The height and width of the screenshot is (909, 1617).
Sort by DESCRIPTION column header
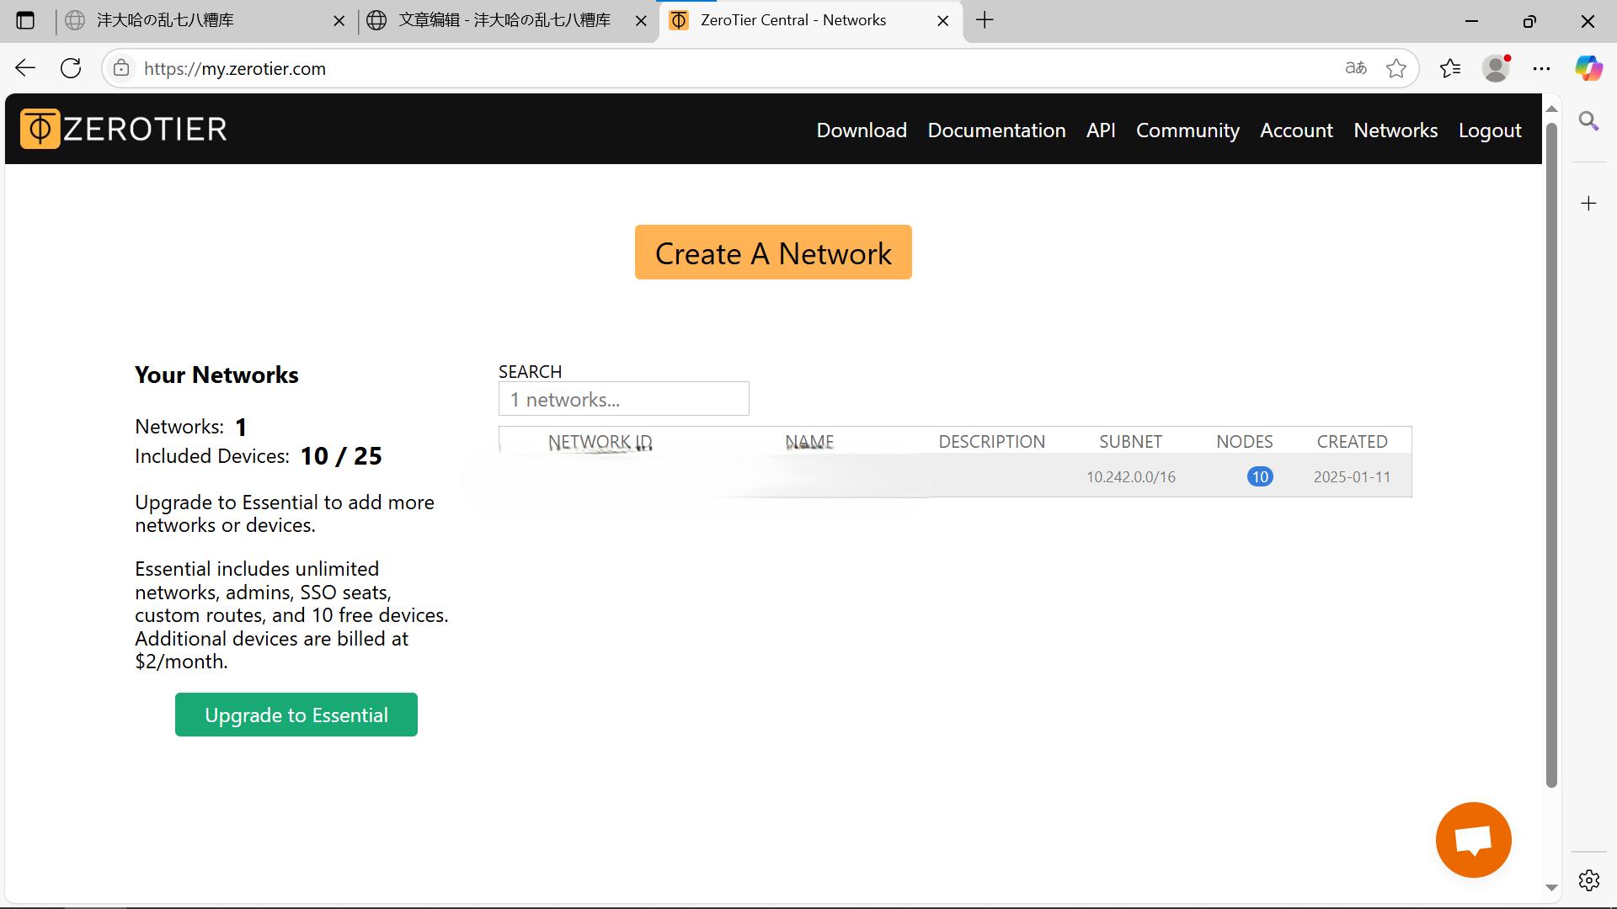[x=991, y=442]
